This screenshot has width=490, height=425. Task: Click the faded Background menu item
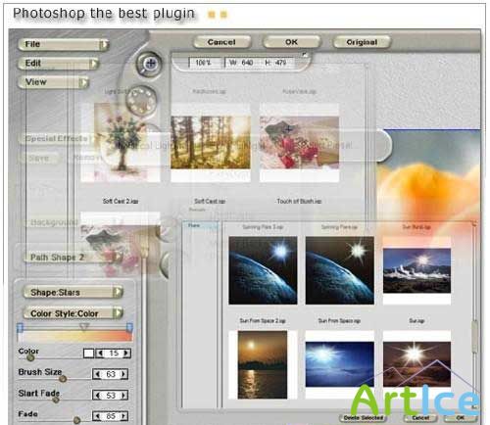[54, 222]
